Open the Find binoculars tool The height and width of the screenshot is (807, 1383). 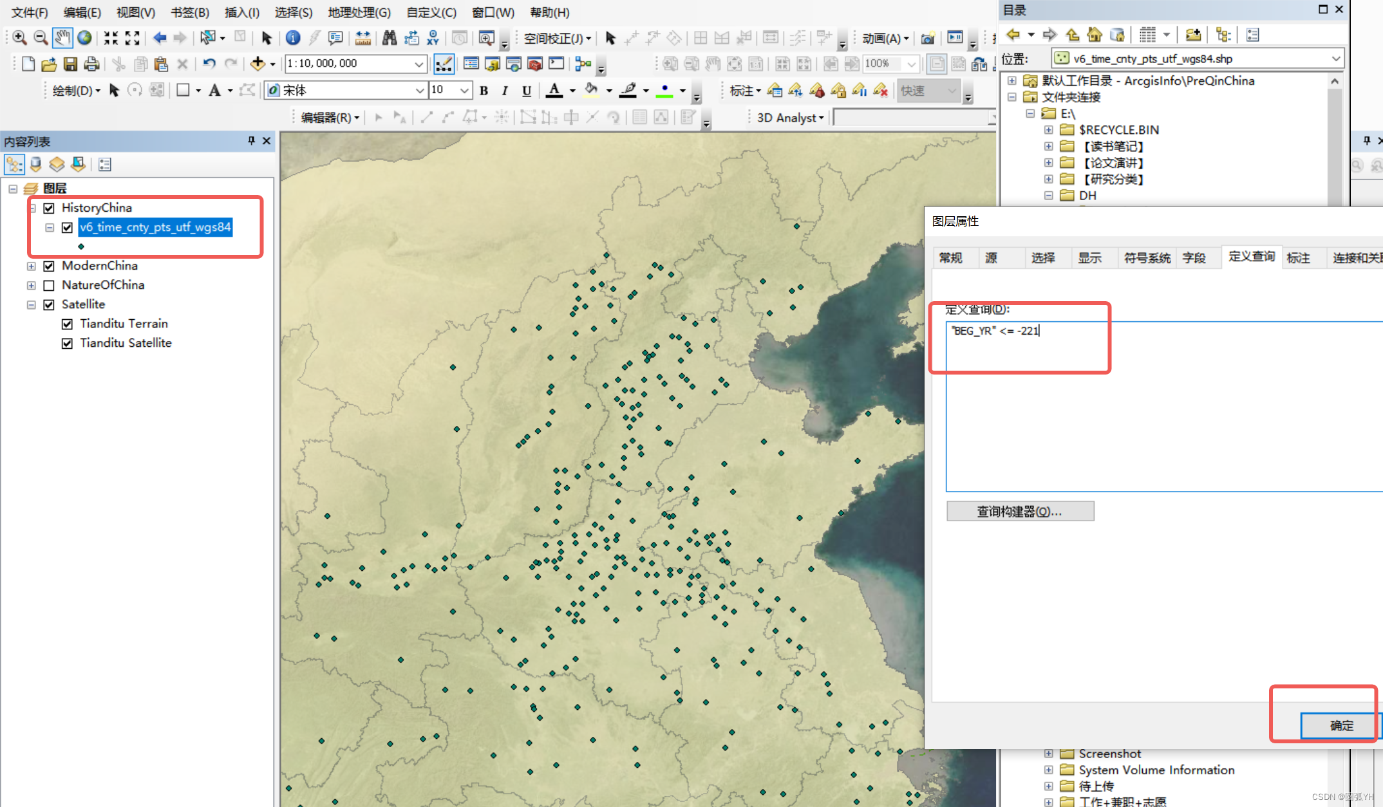[x=389, y=38]
